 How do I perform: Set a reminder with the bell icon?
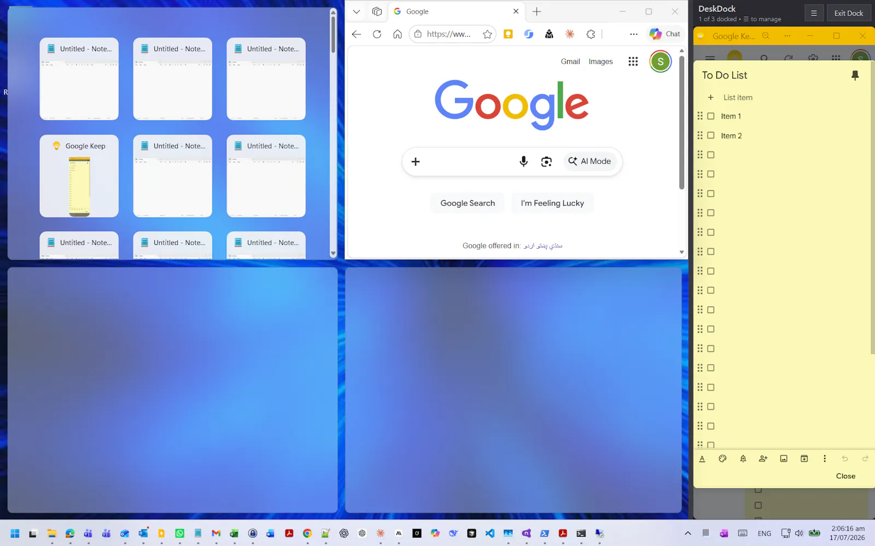(743, 459)
